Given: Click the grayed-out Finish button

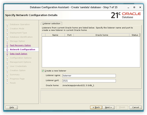Looking at the screenshot, I should click(x=122, y=107).
